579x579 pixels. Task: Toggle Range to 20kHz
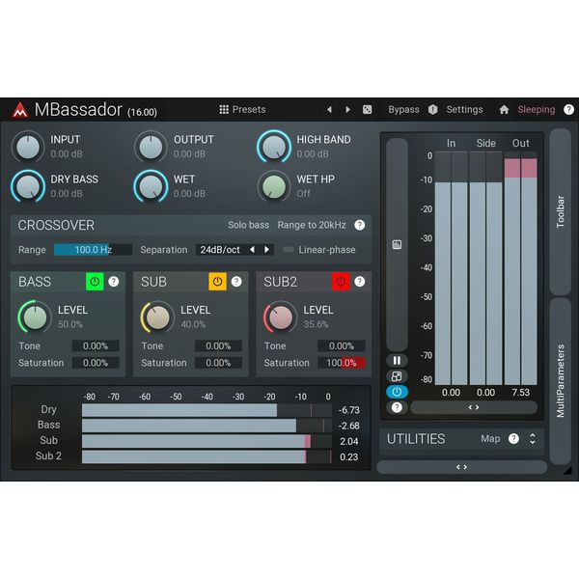(312, 225)
